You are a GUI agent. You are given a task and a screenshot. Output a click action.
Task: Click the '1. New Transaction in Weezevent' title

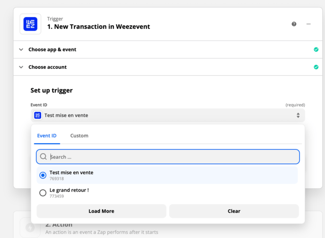[98, 27]
